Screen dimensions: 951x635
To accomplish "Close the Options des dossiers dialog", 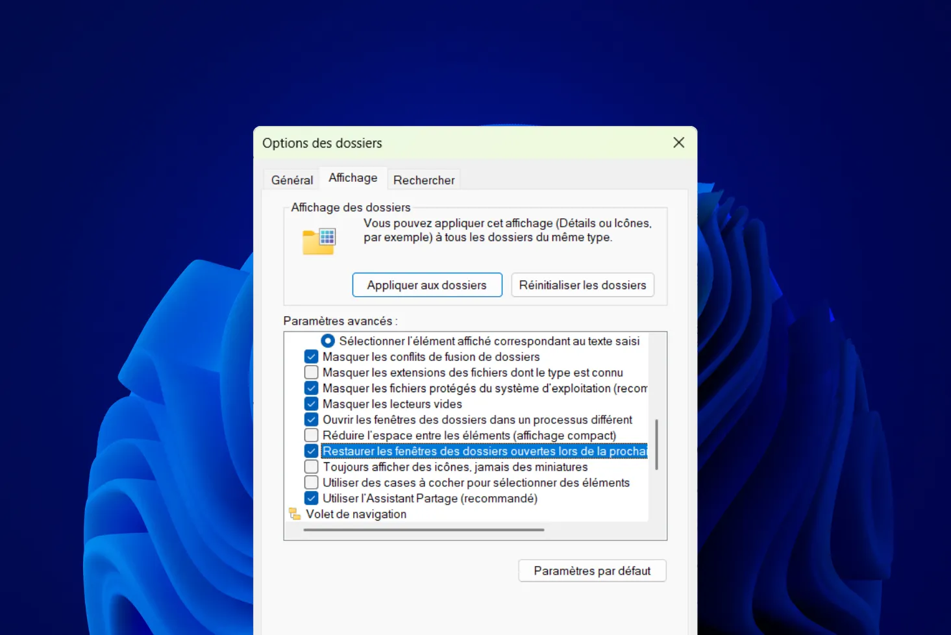I will click(678, 143).
